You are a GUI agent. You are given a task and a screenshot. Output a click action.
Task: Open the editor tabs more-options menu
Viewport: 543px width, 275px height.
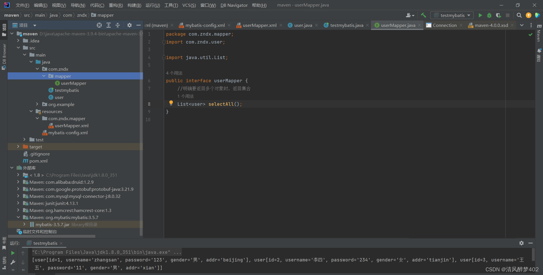coord(531,25)
